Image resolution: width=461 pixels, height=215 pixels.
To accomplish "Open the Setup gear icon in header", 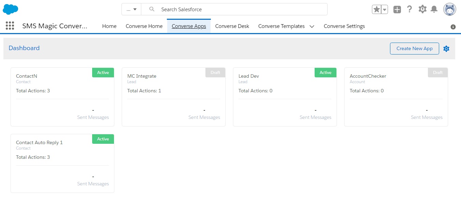I will [422, 9].
